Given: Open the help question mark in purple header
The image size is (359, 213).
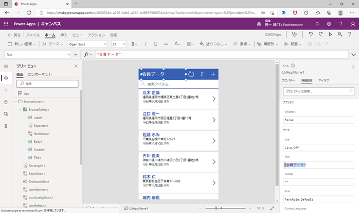Looking at the screenshot, I should click(341, 24).
